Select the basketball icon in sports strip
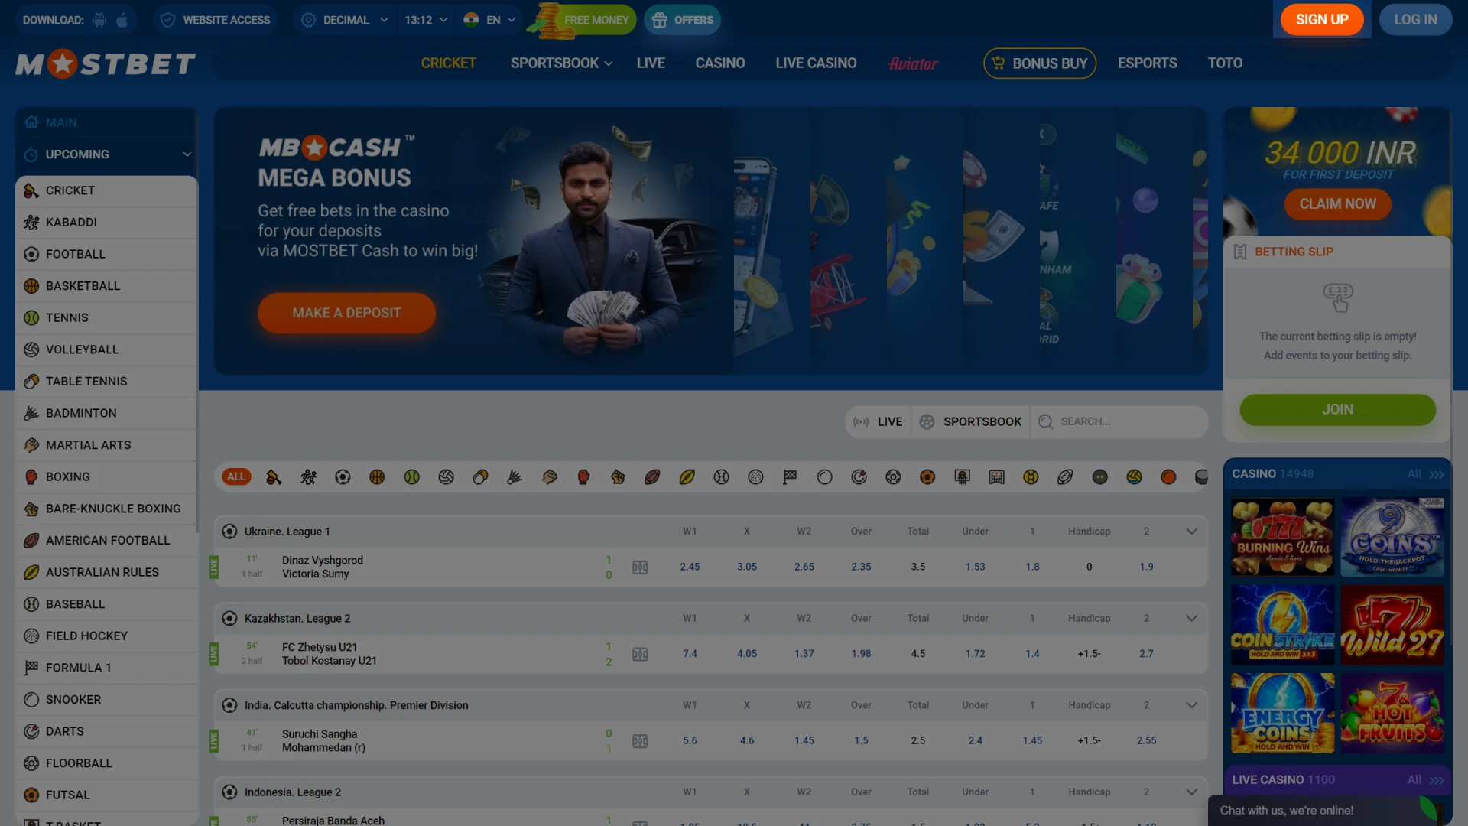The image size is (1468, 826). click(377, 477)
